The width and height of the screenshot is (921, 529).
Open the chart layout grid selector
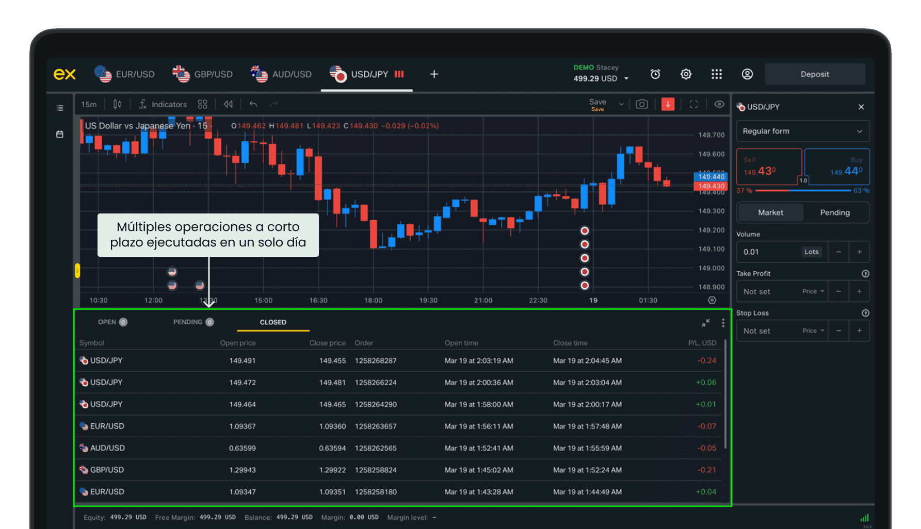pos(202,104)
